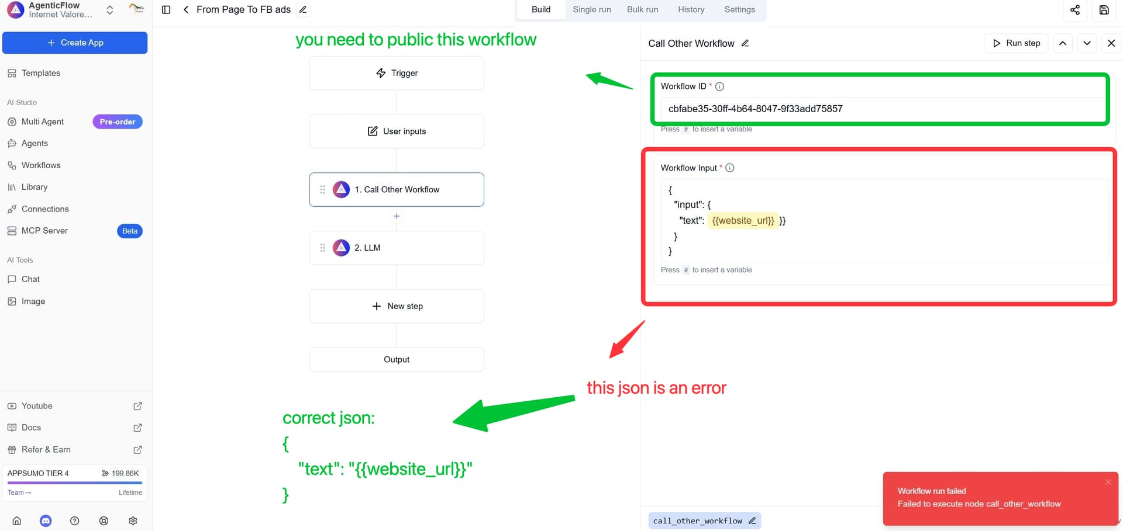Open the Bulk run tab
The image size is (1123, 531).
tap(642, 9)
